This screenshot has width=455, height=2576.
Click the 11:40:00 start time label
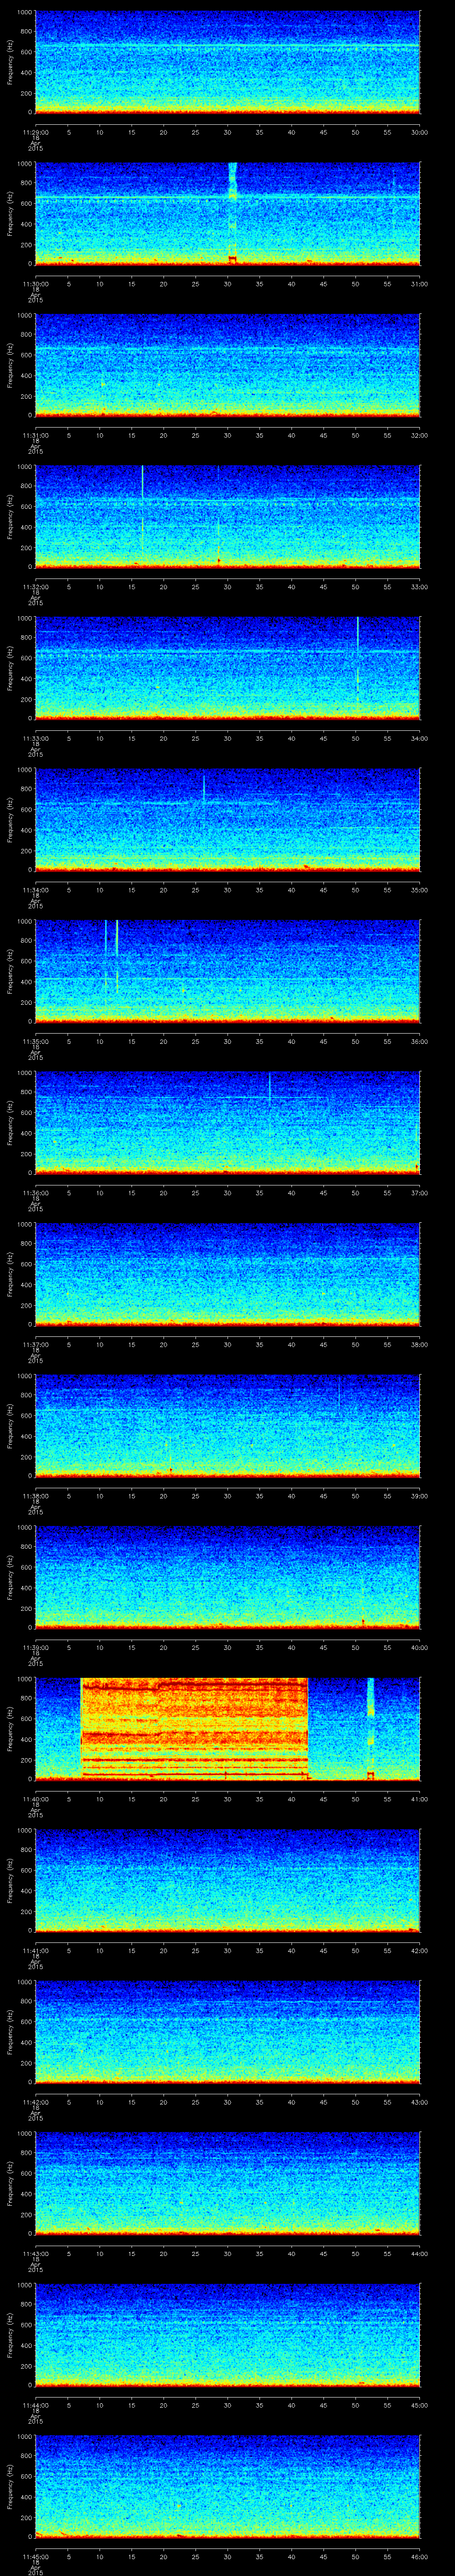[35, 1799]
